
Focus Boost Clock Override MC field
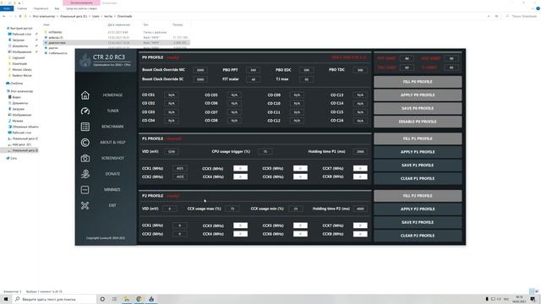(200, 70)
